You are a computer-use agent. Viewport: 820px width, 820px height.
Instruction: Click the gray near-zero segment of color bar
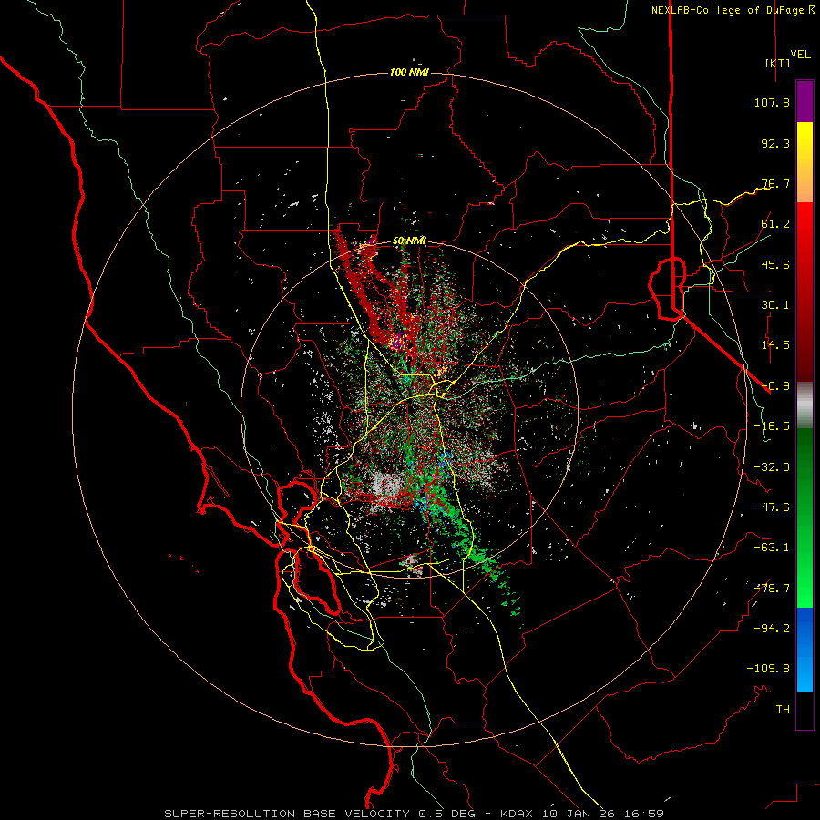pyautogui.click(x=805, y=405)
